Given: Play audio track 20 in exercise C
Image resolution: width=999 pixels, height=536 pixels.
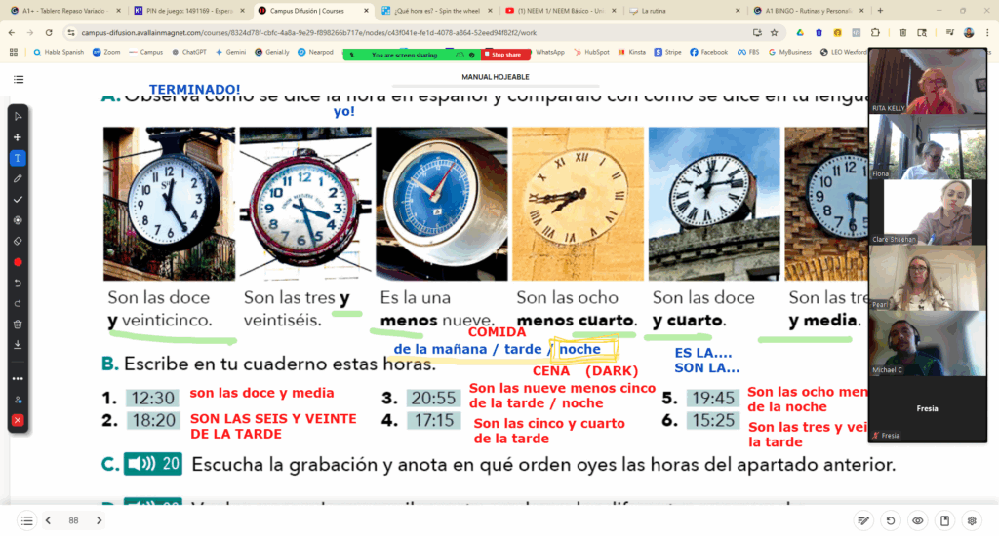Looking at the screenshot, I should 153,464.
